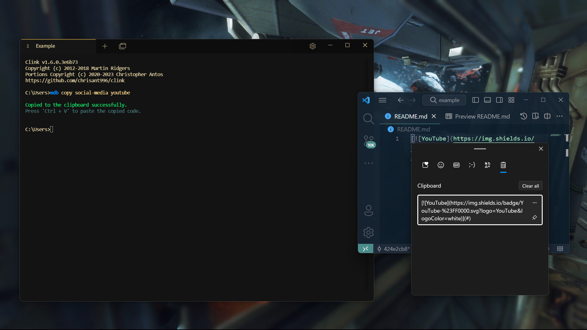Toggle the bottom panel layout

[x=487, y=100]
